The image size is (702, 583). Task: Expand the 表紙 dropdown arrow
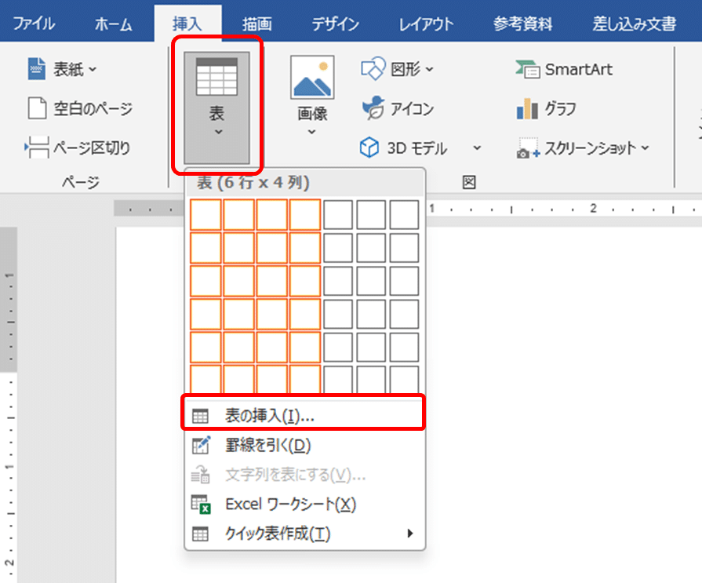[x=93, y=69]
